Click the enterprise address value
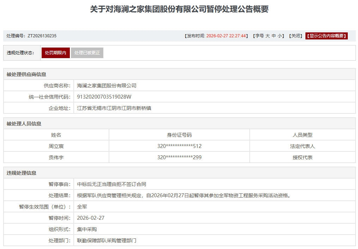This screenshot has width=358, height=249. (x=114, y=108)
